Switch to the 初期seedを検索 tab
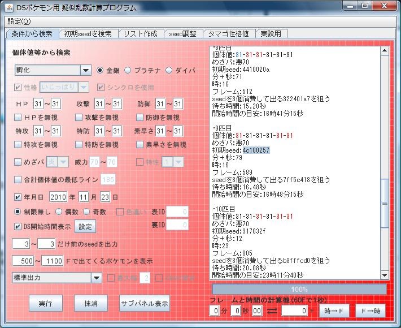This screenshot has width=401, height=328. 88,33
